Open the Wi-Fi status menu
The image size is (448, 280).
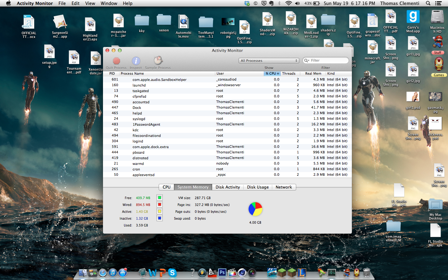tap(288, 3)
